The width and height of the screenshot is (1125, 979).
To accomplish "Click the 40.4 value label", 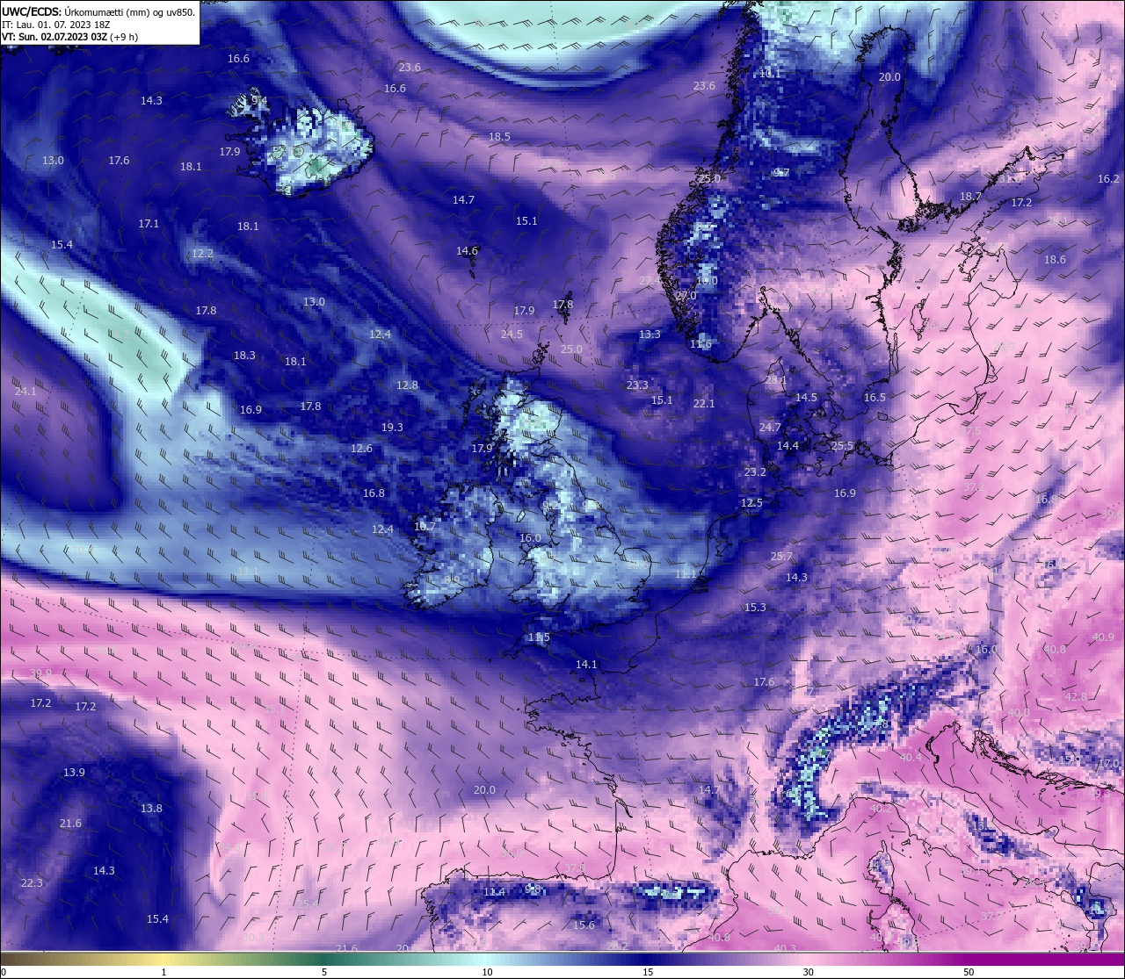I will (x=911, y=758).
